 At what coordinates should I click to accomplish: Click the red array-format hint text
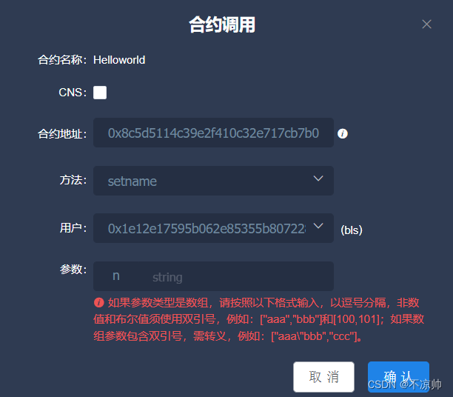(x=258, y=319)
